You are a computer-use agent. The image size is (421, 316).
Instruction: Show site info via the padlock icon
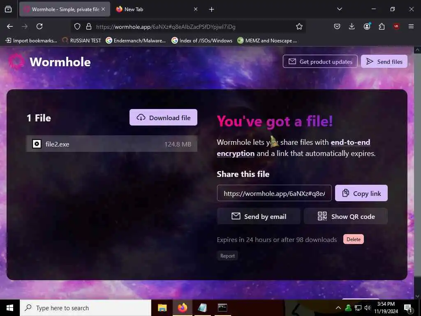click(89, 26)
